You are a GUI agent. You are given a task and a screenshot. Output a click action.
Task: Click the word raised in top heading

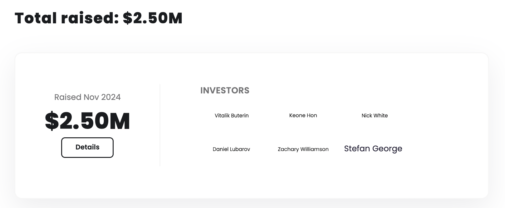[90, 18]
